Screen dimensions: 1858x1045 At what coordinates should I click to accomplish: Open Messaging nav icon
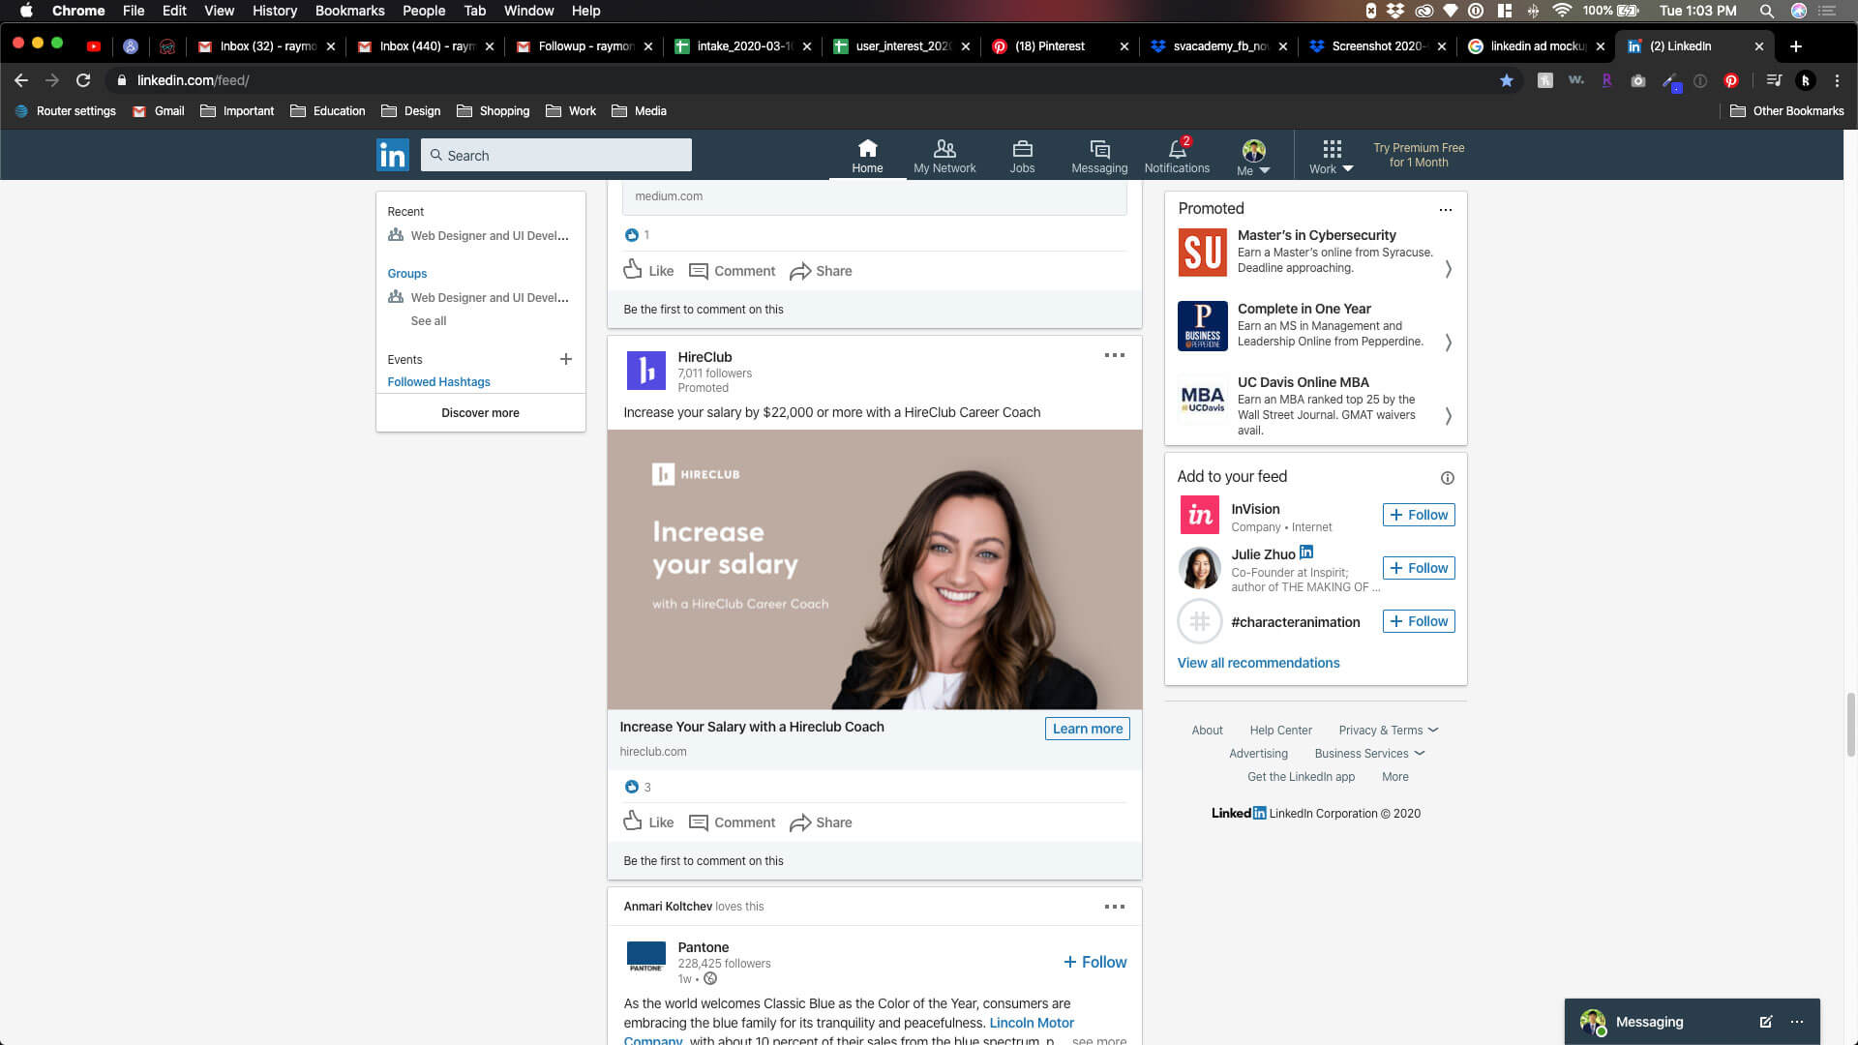tap(1099, 155)
